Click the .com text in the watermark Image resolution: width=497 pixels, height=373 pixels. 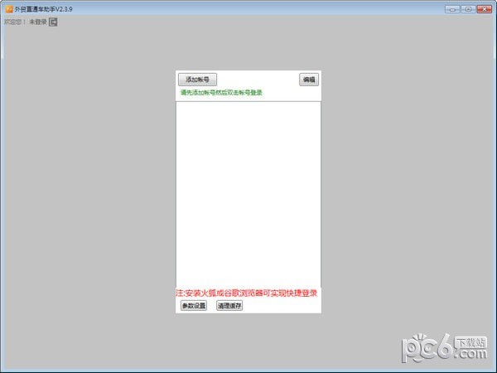470,354
